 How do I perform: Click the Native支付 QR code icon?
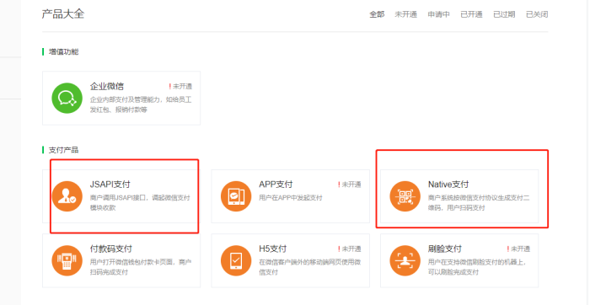point(405,196)
